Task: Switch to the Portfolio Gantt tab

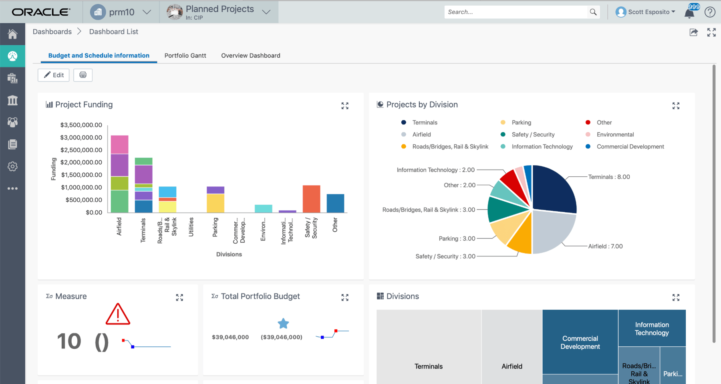Action: click(x=185, y=56)
